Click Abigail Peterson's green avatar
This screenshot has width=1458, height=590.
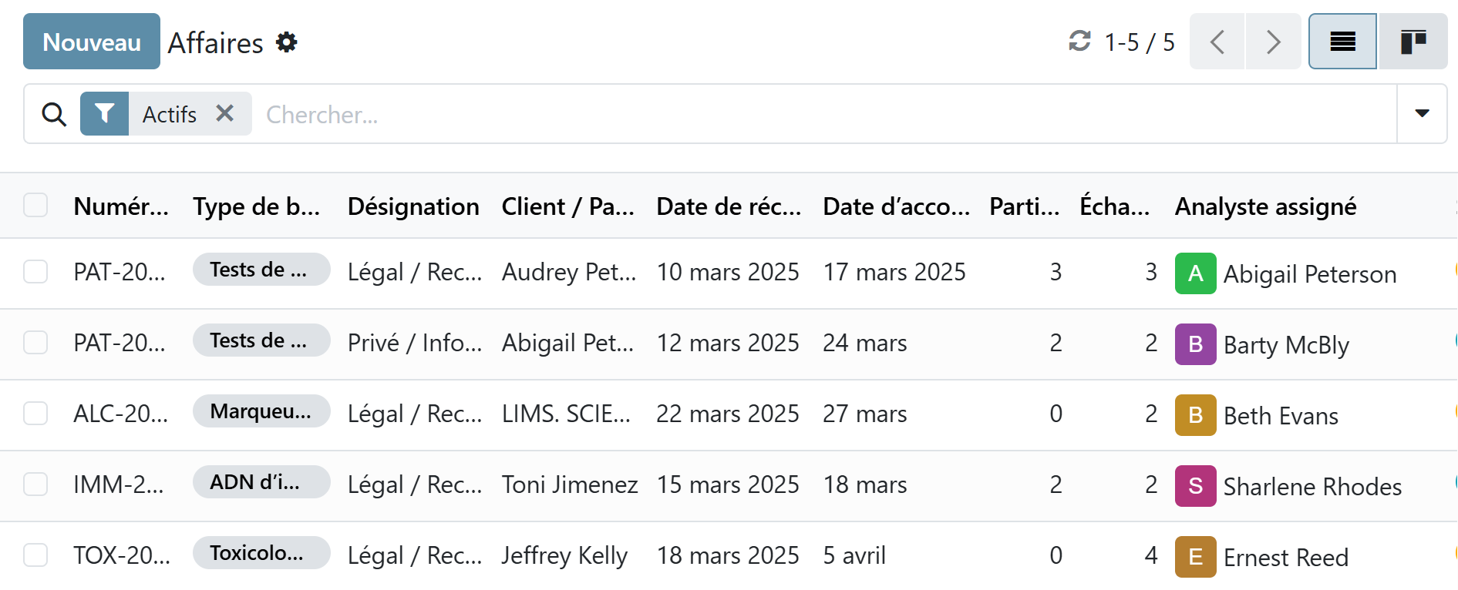point(1195,273)
